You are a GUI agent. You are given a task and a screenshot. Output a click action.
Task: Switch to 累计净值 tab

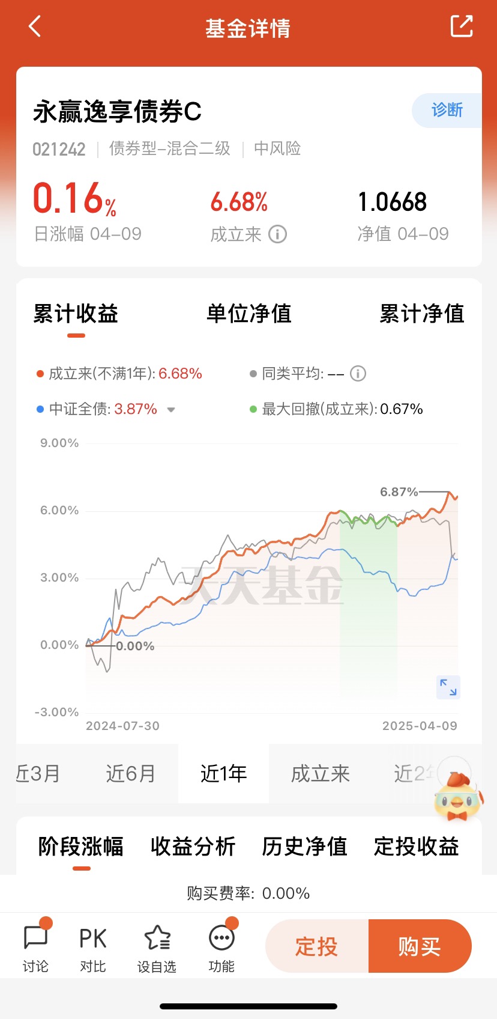point(422,314)
